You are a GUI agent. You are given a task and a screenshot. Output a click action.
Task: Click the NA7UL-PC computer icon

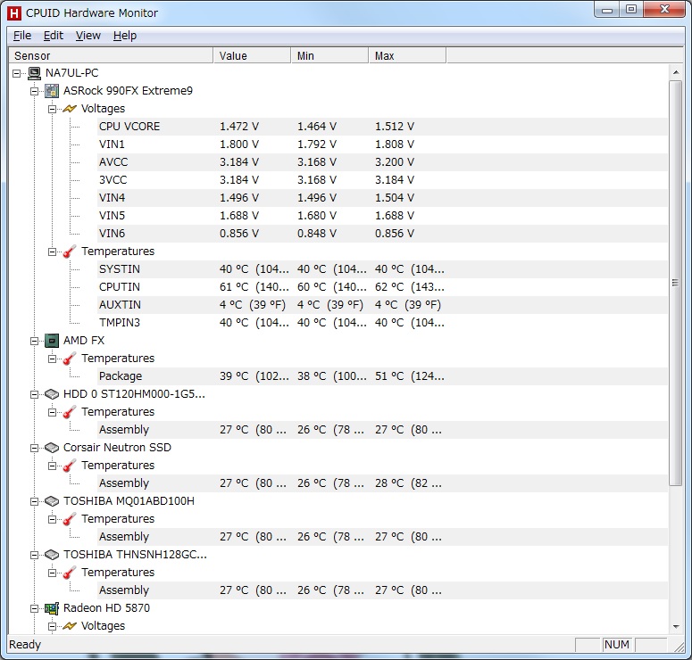(x=35, y=73)
